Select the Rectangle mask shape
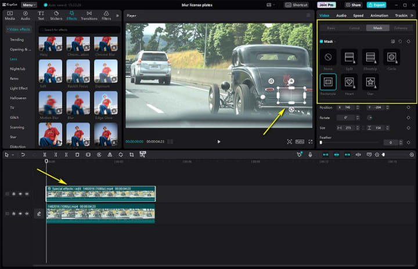This screenshot has height=269, width=418. pyautogui.click(x=328, y=82)
